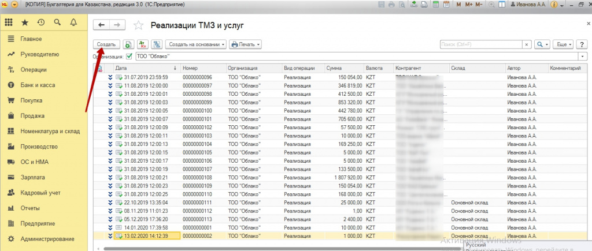Image resolution: width=592 pixels, height=251 pixels.
Task: Sort by Номер column header
Action: [203, 68]
